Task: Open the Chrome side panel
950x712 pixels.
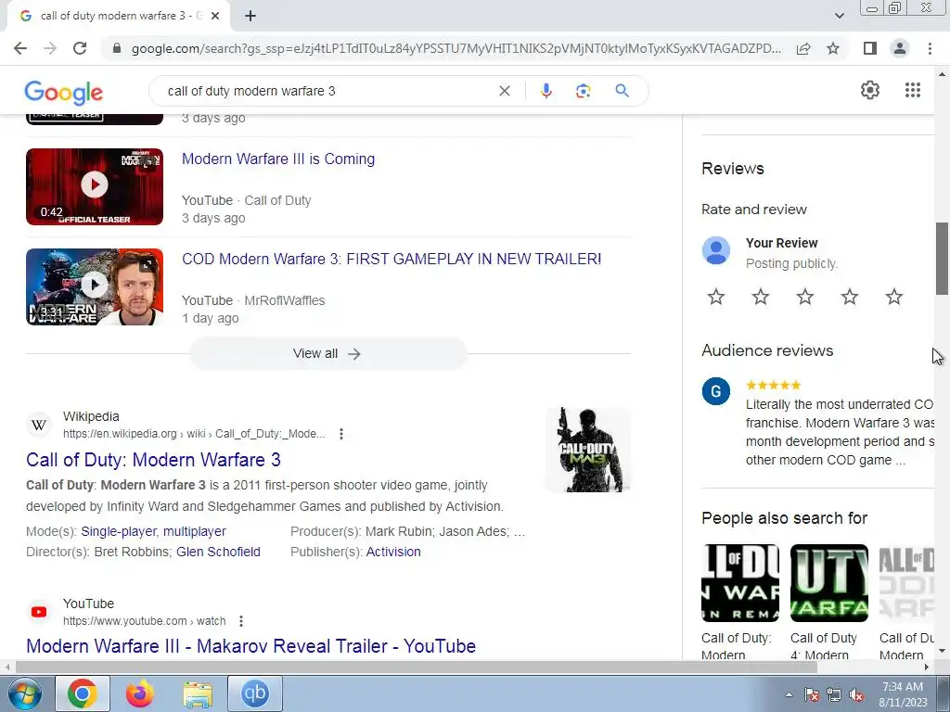Action: (x=870, y=48)
